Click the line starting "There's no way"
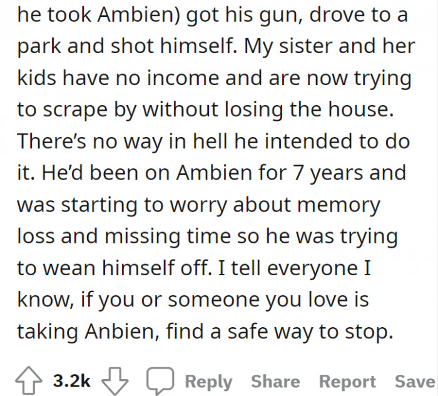This screenshot has width=438, height=396. [x=213, y=140]
